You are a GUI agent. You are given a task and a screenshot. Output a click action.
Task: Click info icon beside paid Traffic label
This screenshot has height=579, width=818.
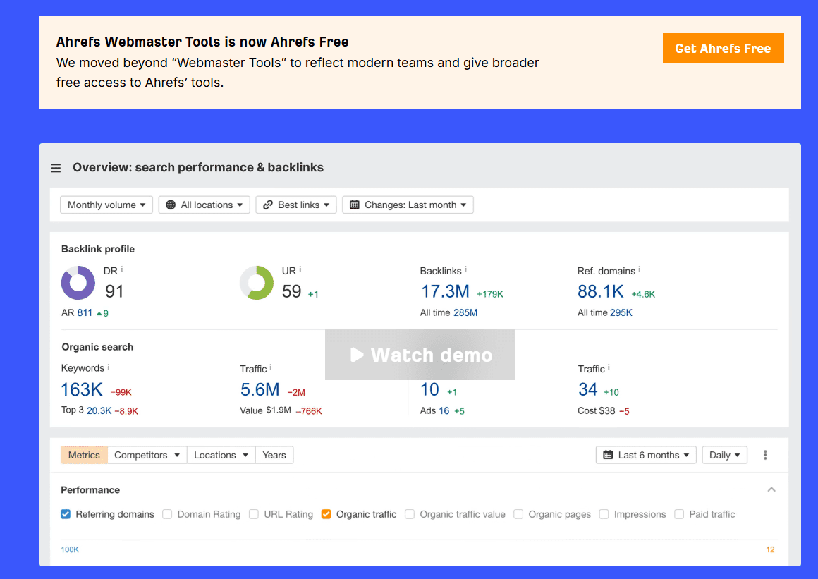[x=609, y=367]
